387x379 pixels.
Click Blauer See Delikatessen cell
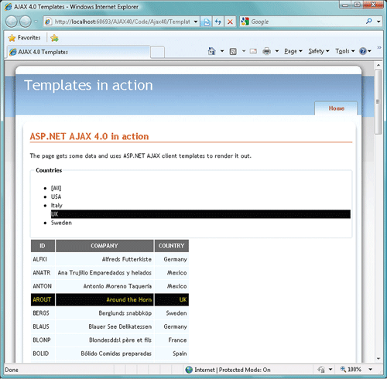104,326
